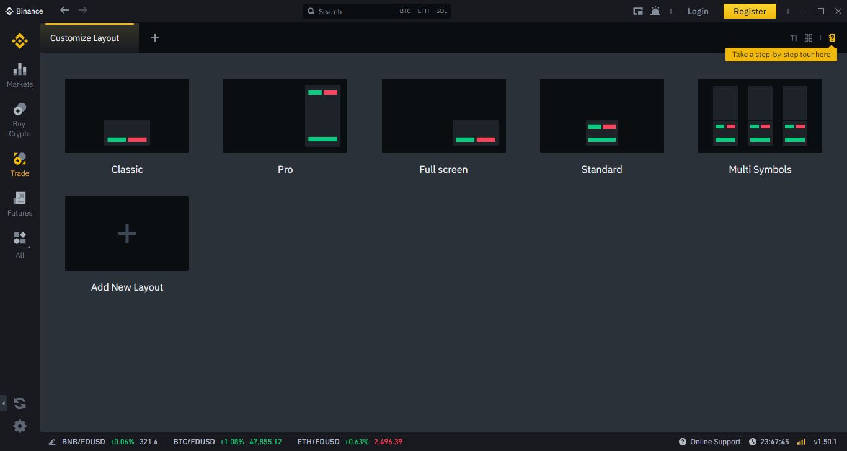Click the Classic label

[x=127, y=169]
